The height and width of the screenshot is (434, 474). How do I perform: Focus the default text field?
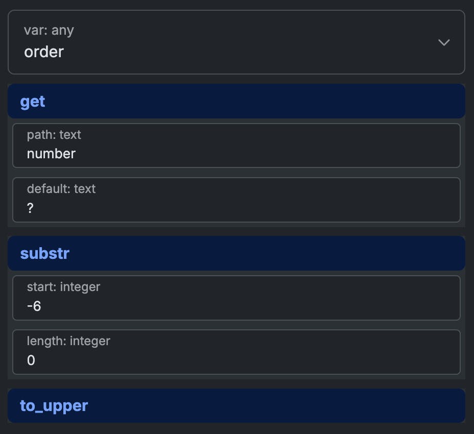click(236, 200)
